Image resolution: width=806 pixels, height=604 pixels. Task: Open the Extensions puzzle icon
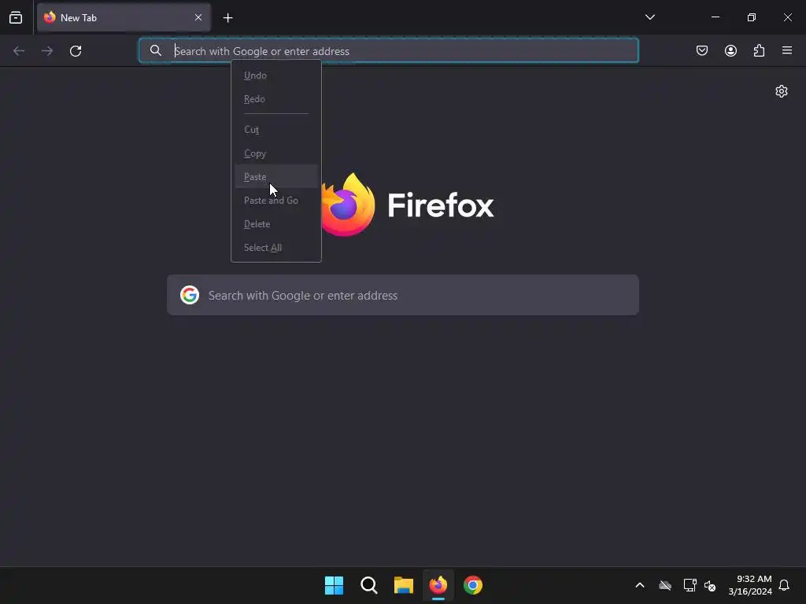pyautogui.click(x=760, y=50)
